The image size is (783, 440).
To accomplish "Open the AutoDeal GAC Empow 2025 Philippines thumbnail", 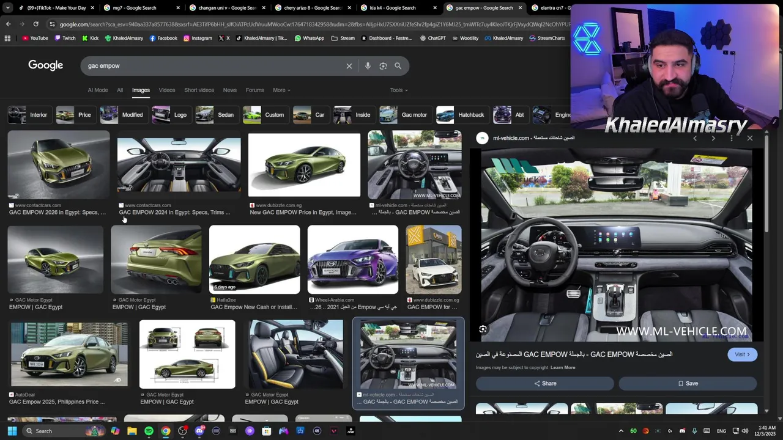I will 69,354.
